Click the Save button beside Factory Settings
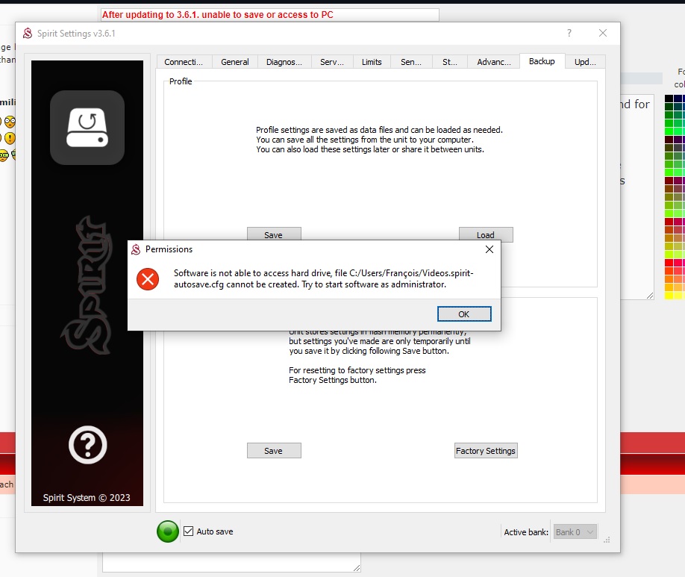685x577 pixels. 274,451
